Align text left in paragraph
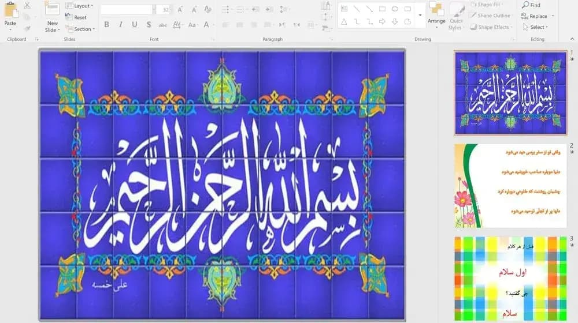The height and width of the screenshot is (323, 578). click(225, 25)
